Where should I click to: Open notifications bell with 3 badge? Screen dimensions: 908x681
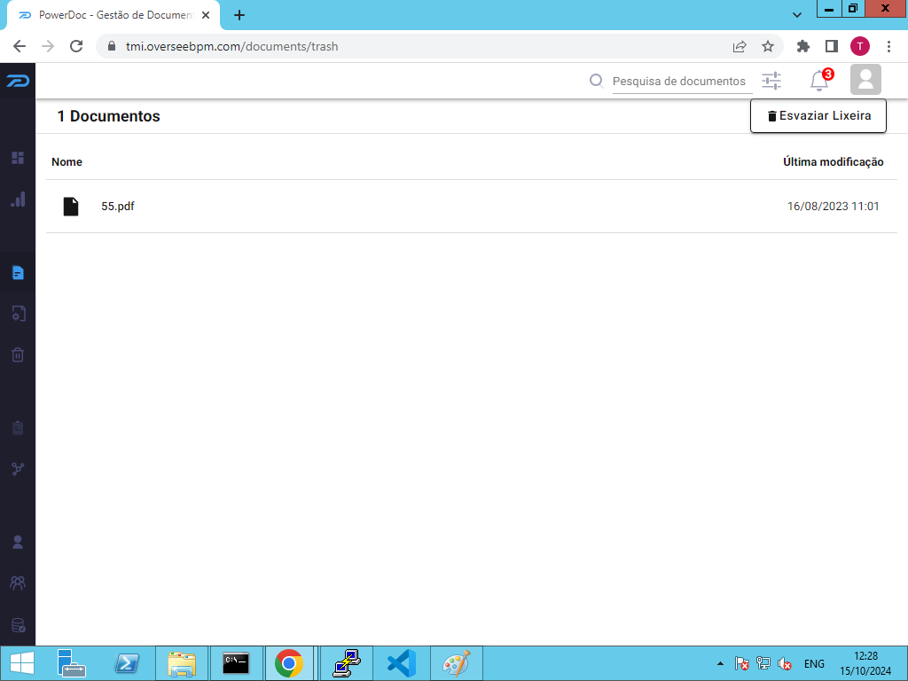820,80
